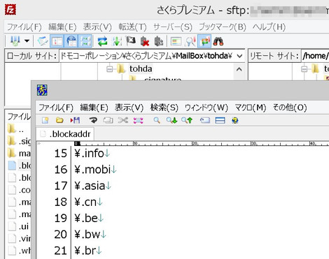329x259 pixels.
Task: Select tohda folder in local tree
Action: pyautogui.click(x=141, y=69)
